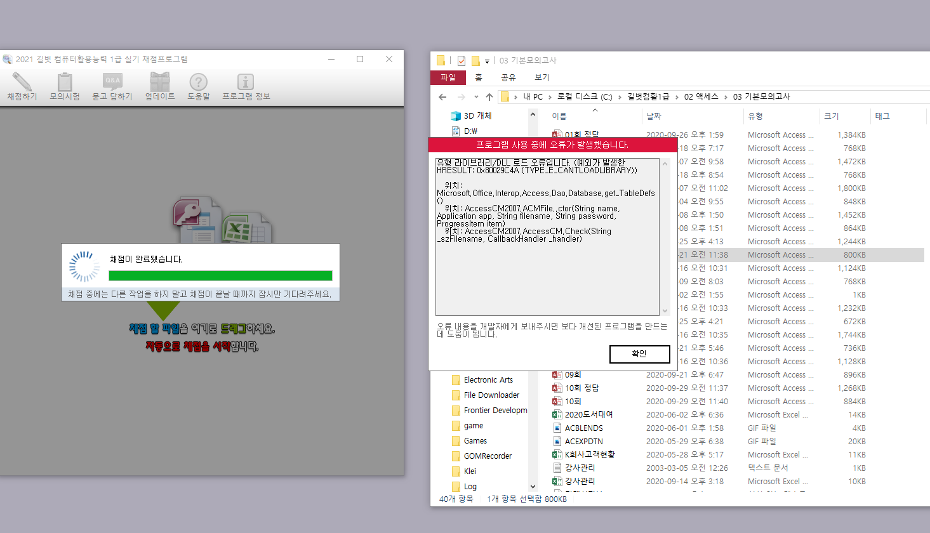Image resolution: width=930 pixels, height=533 pixels.
Task: Select the 2020도서대여 Excel file
Action: tap(588, 415)
